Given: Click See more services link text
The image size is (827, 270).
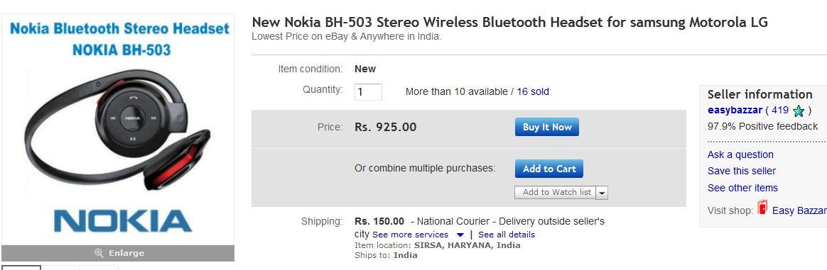Looking at the screenshot, I should [411, 235].
